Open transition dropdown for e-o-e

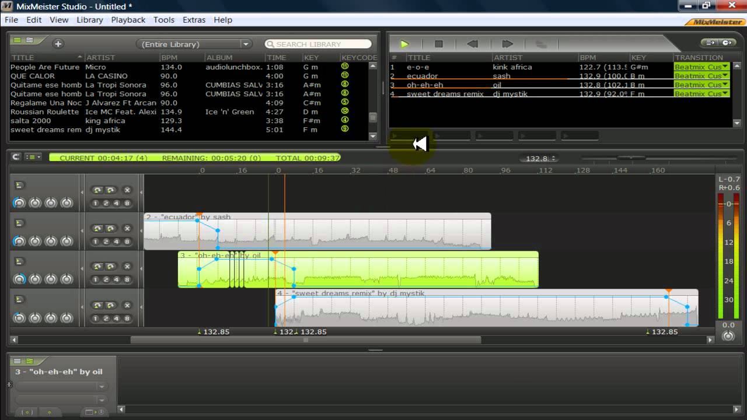click(x=725, y=66)
